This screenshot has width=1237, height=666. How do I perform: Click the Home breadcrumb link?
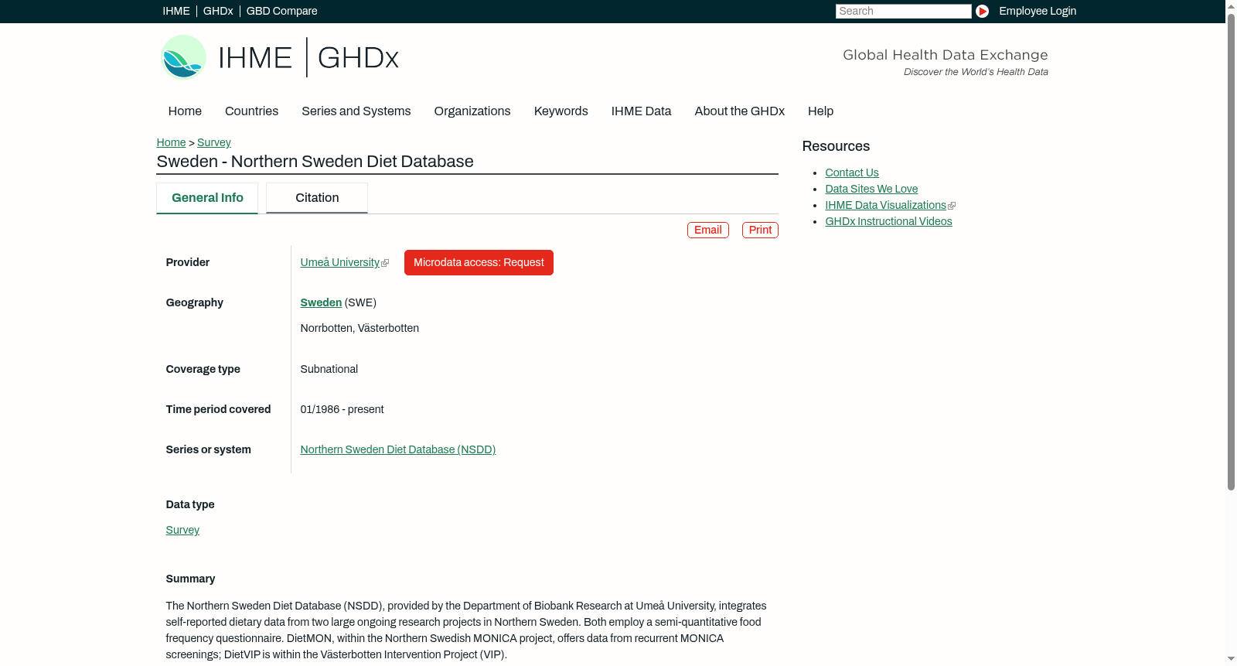click(x=171, y=142)
